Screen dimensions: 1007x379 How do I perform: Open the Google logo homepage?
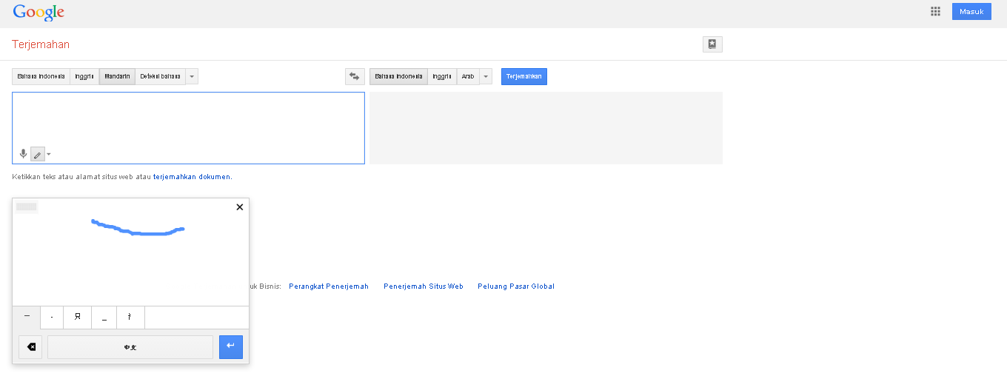point(39,12)
